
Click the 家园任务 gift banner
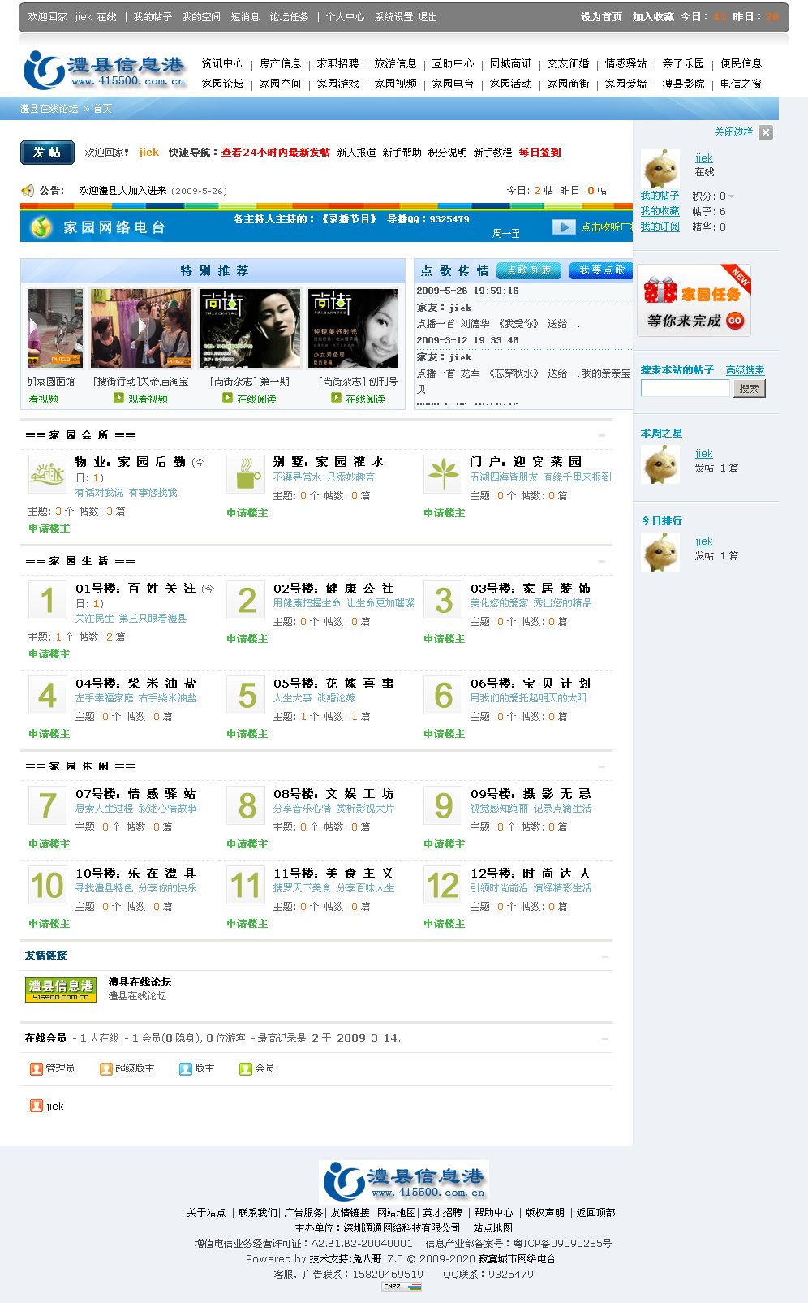pos(694,300)
